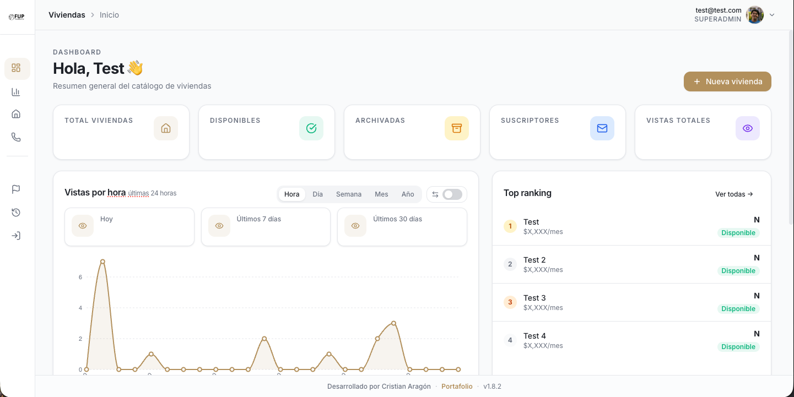The height and width of the screenshot is (397, 794).
Task: Click the house icon in Total Viviendas card
Action: pos(166,128)
